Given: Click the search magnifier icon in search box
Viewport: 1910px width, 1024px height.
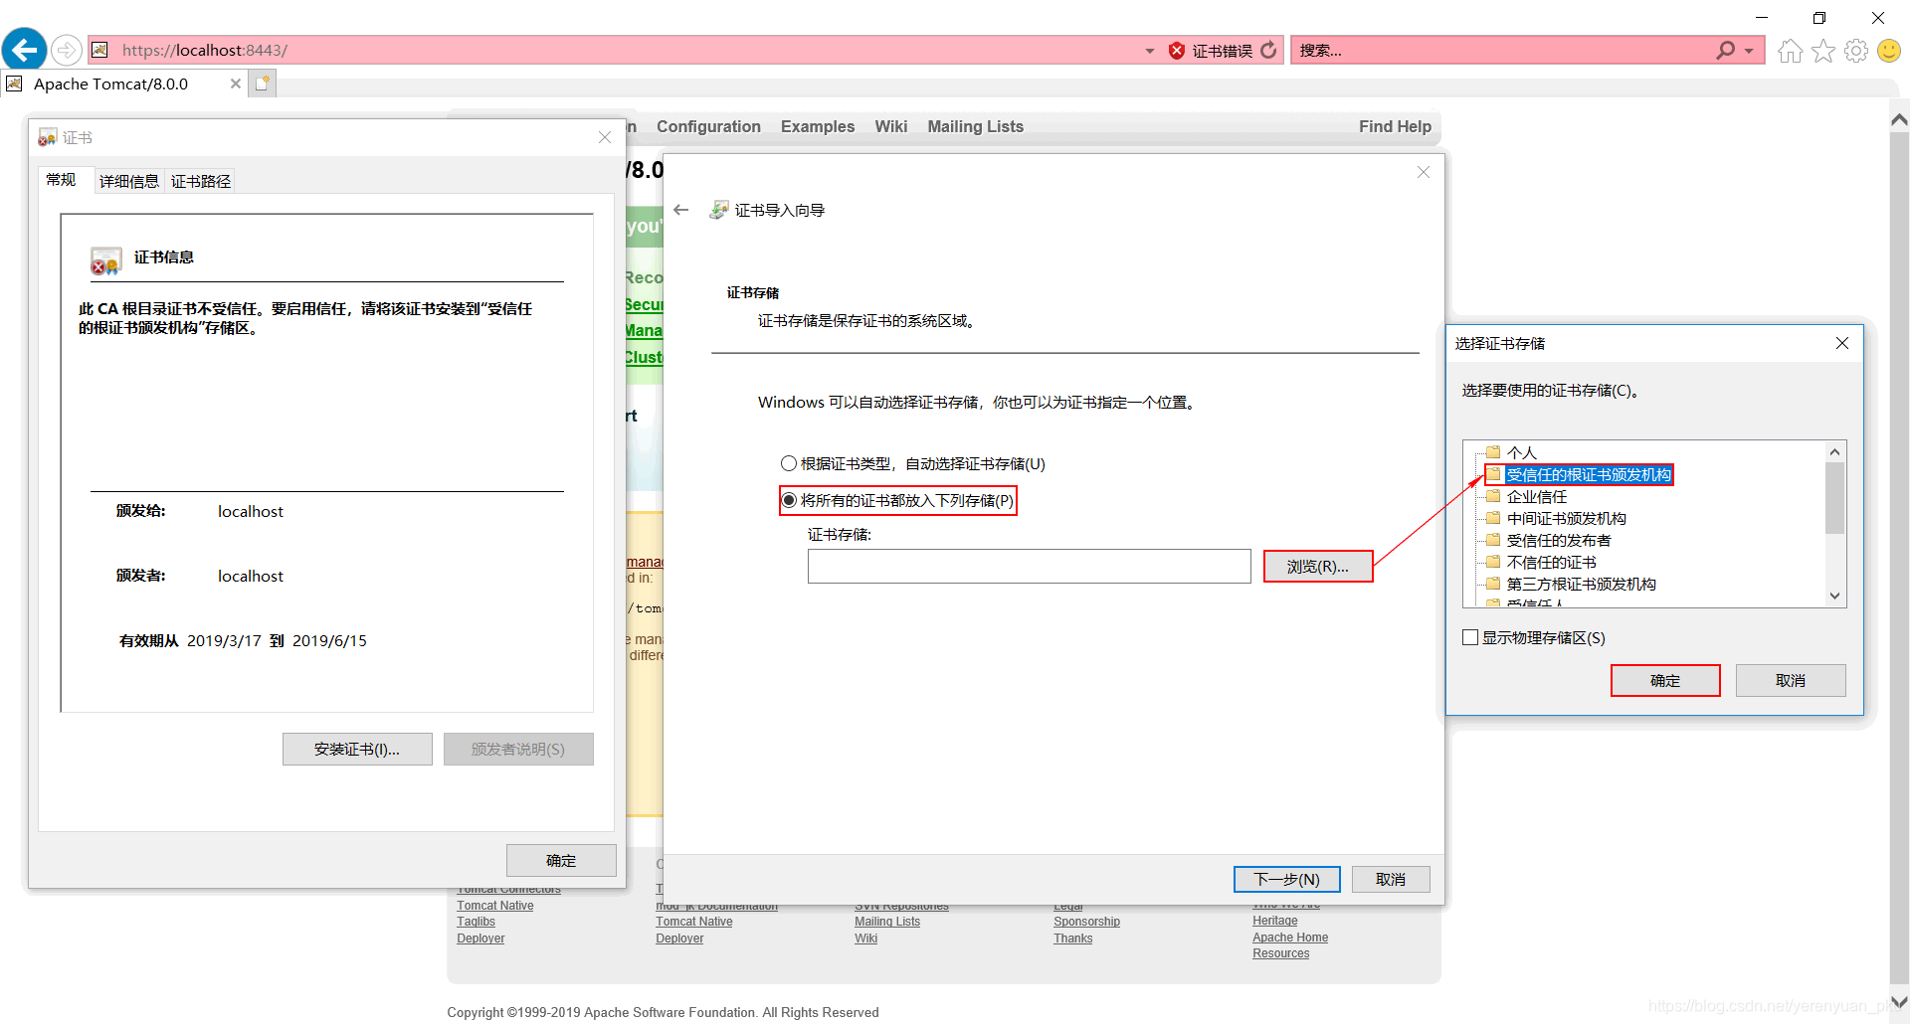Looking at the screenshot, I should pyautogui.click(x=1725, y=50).
